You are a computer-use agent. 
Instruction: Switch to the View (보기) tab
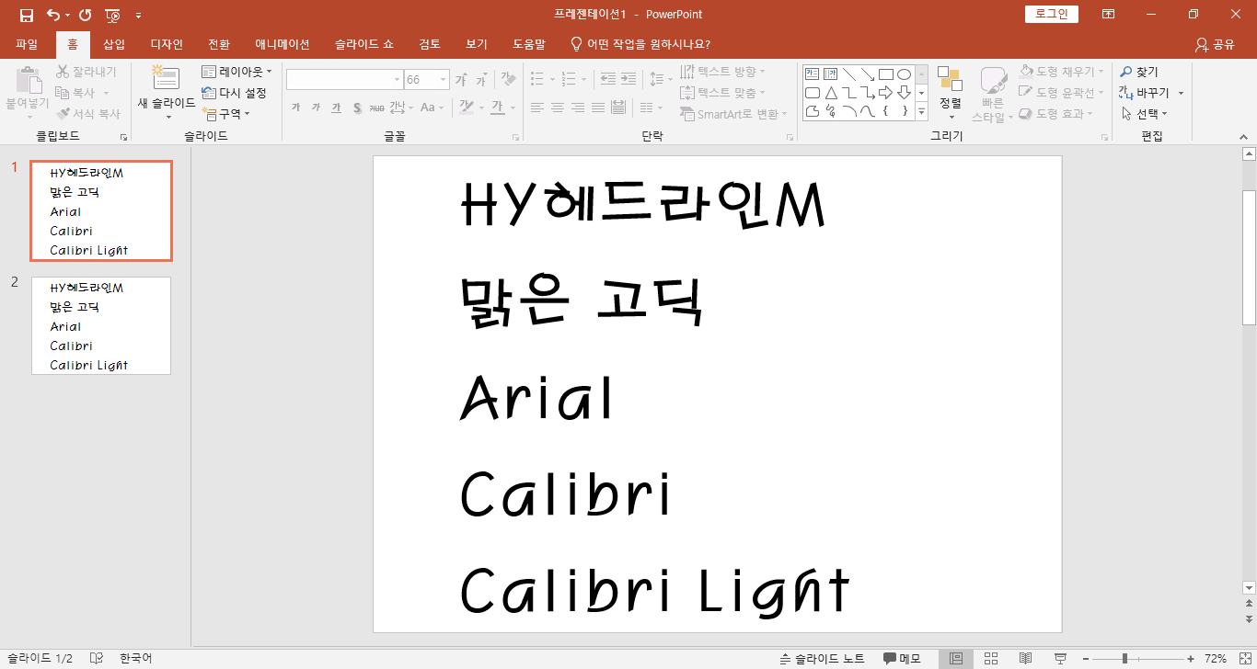[477, 44]
